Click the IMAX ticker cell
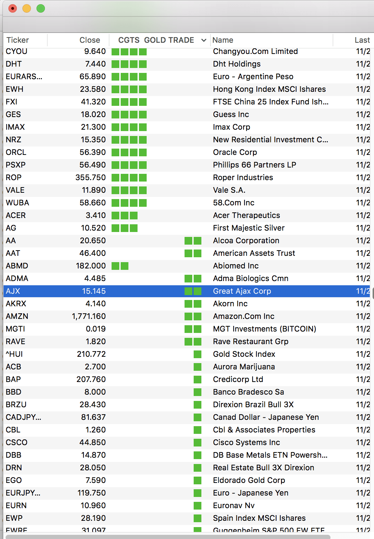Viewport: 374px width, 539px height. (15, 127)
